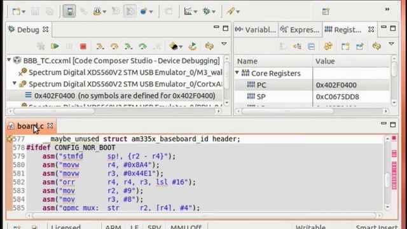The width and height of the screenshot is (407, 229).
Task: Close the Registers tab
Action: coord(371,29)
